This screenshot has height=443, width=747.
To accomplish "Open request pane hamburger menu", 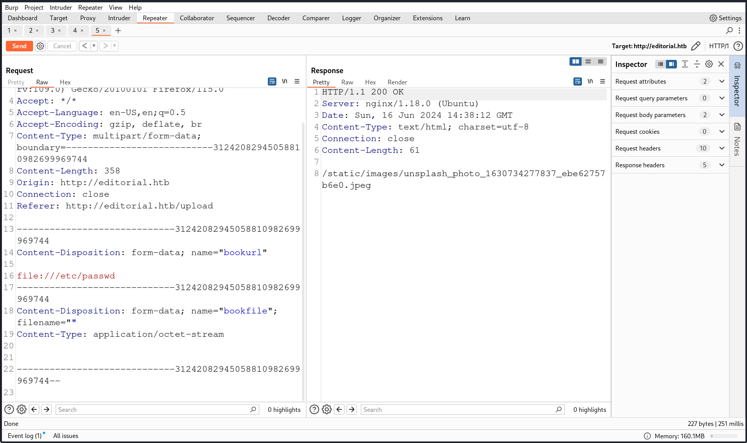I will point(297,81).
